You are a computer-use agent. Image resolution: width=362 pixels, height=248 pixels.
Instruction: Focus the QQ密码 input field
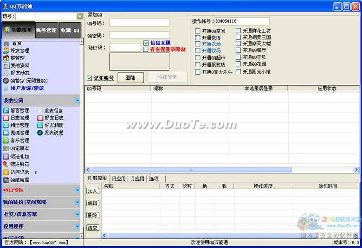(x=139, y=35)
